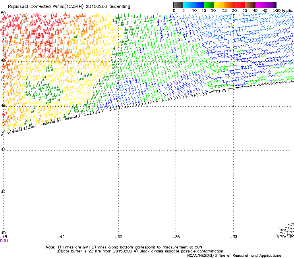
Task: Click the latitude label '48'
Action: [3, 60]
